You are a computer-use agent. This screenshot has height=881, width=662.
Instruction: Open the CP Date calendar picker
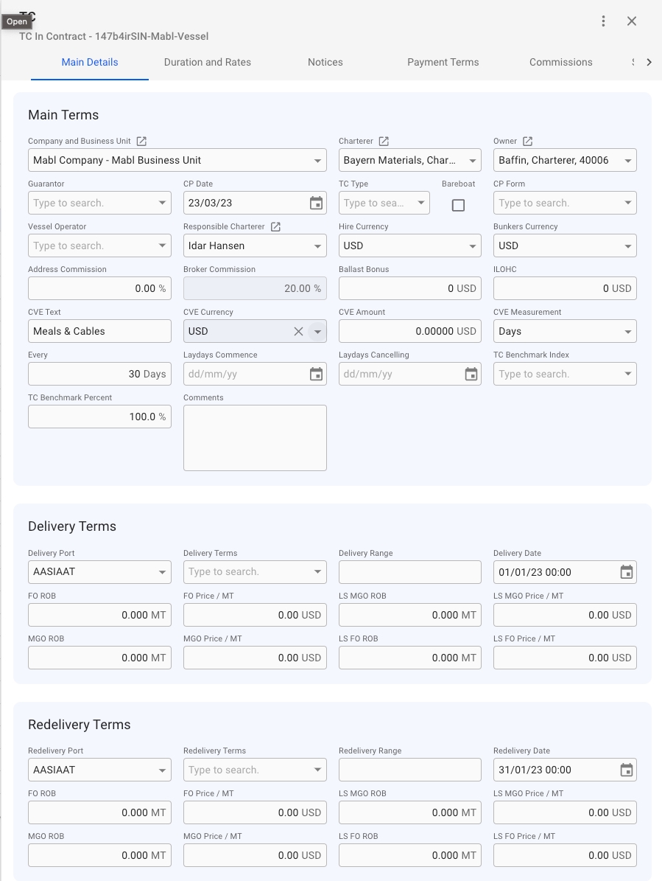click(x=316, y=203)
